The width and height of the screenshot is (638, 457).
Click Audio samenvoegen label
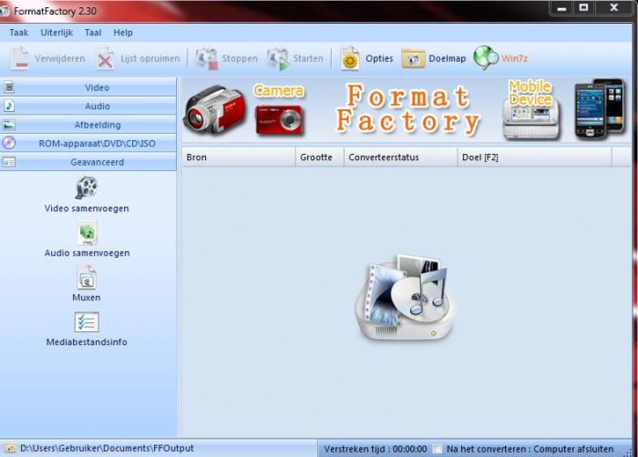[87, 253]
